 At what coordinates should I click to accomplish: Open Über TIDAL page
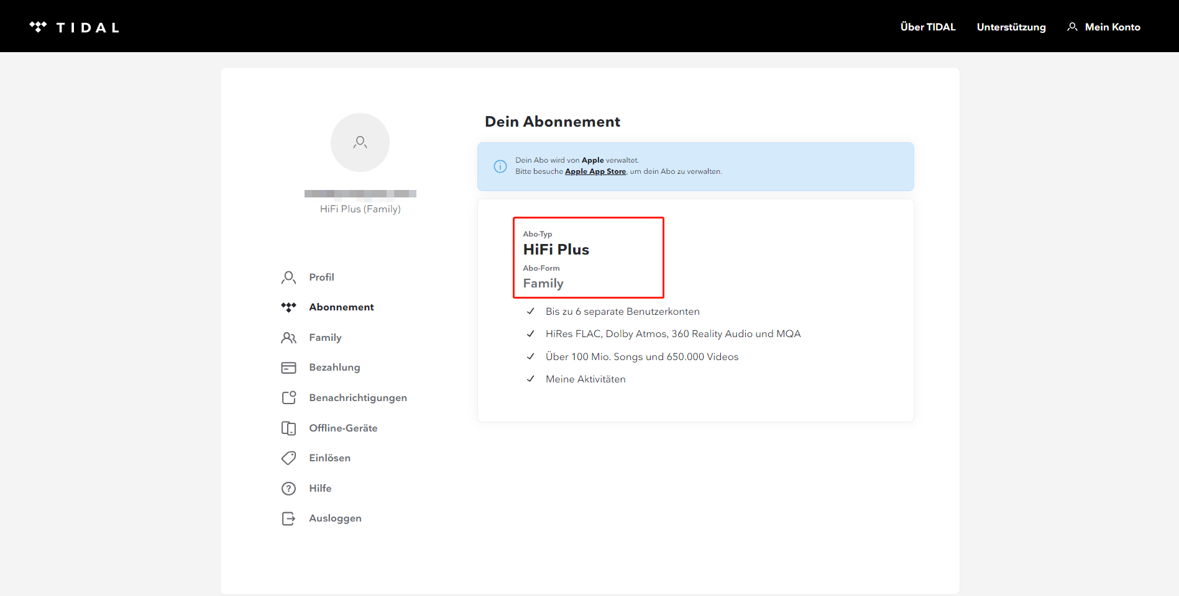coord(928,27)
